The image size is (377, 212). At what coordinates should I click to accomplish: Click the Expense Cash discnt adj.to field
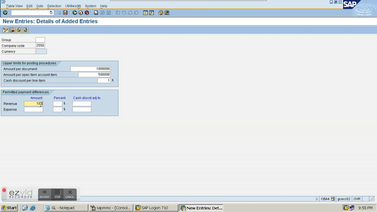pyautogui.click(x=82, y=110)
